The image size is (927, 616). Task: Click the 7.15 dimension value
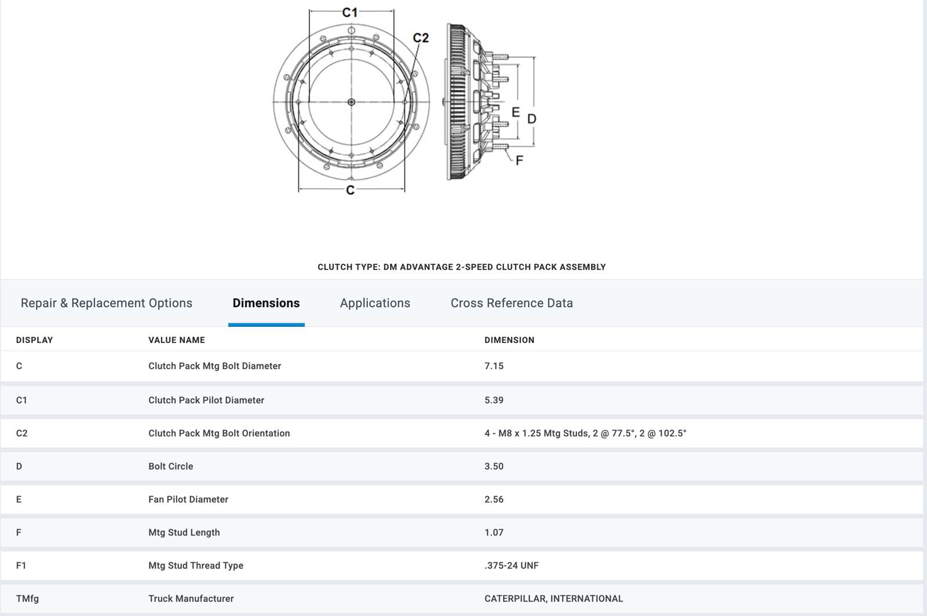point(494,366)
